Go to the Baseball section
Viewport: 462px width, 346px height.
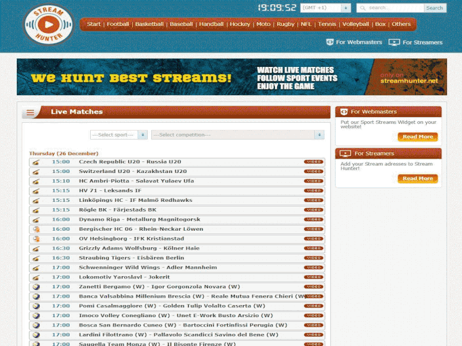(181, 24)
